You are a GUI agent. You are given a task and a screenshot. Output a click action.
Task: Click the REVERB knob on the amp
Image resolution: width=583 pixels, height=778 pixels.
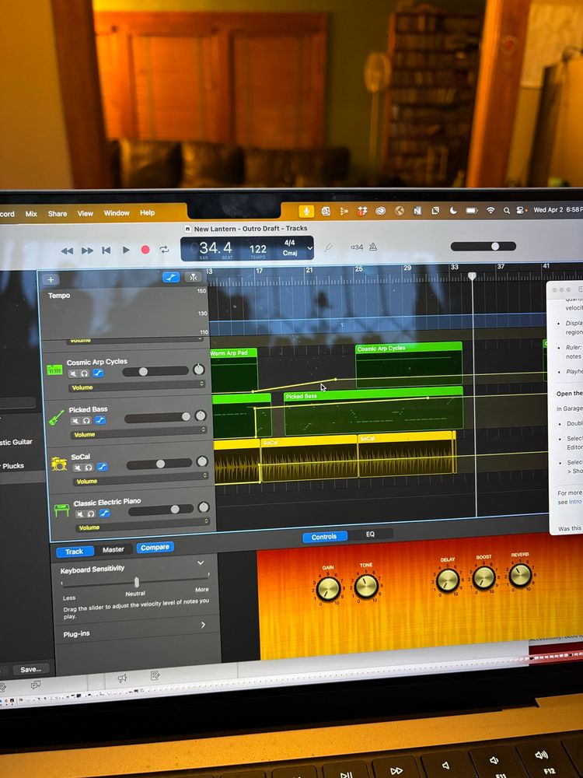520,575
